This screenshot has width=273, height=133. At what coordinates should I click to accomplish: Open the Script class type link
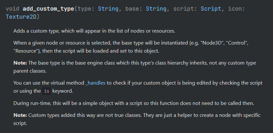point(211,9)
